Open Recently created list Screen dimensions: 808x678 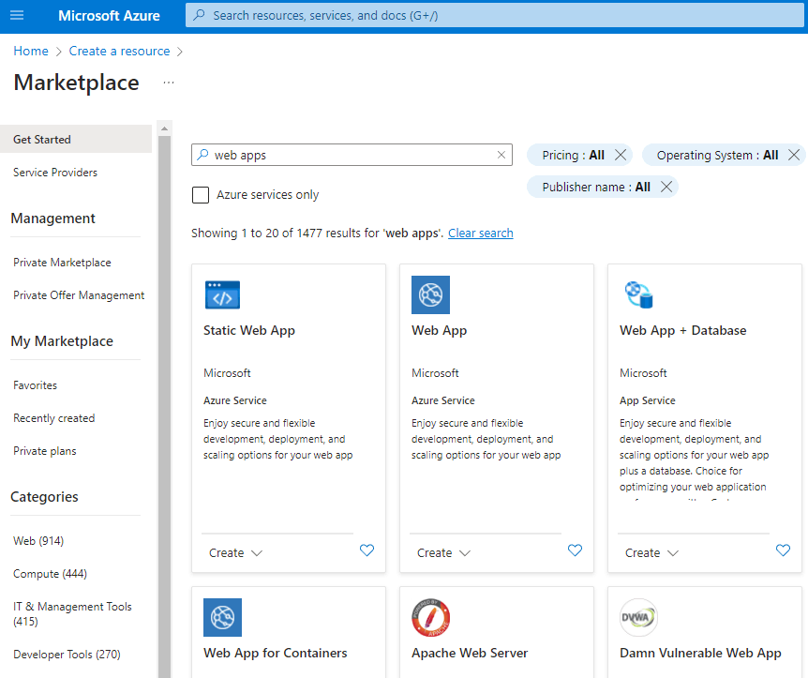coord(54,418)
